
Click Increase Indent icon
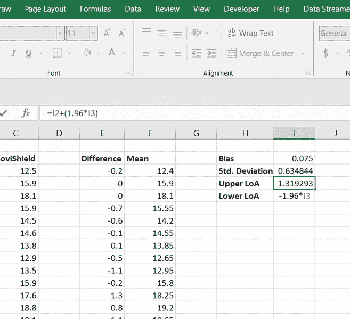tap(211, 53)
